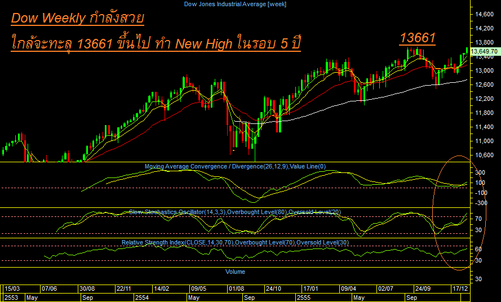The height and width of the screenshot is (302, 501).
Task: Click the Dow Jones Industrial Average [week] title
Action: pos(235,4)
